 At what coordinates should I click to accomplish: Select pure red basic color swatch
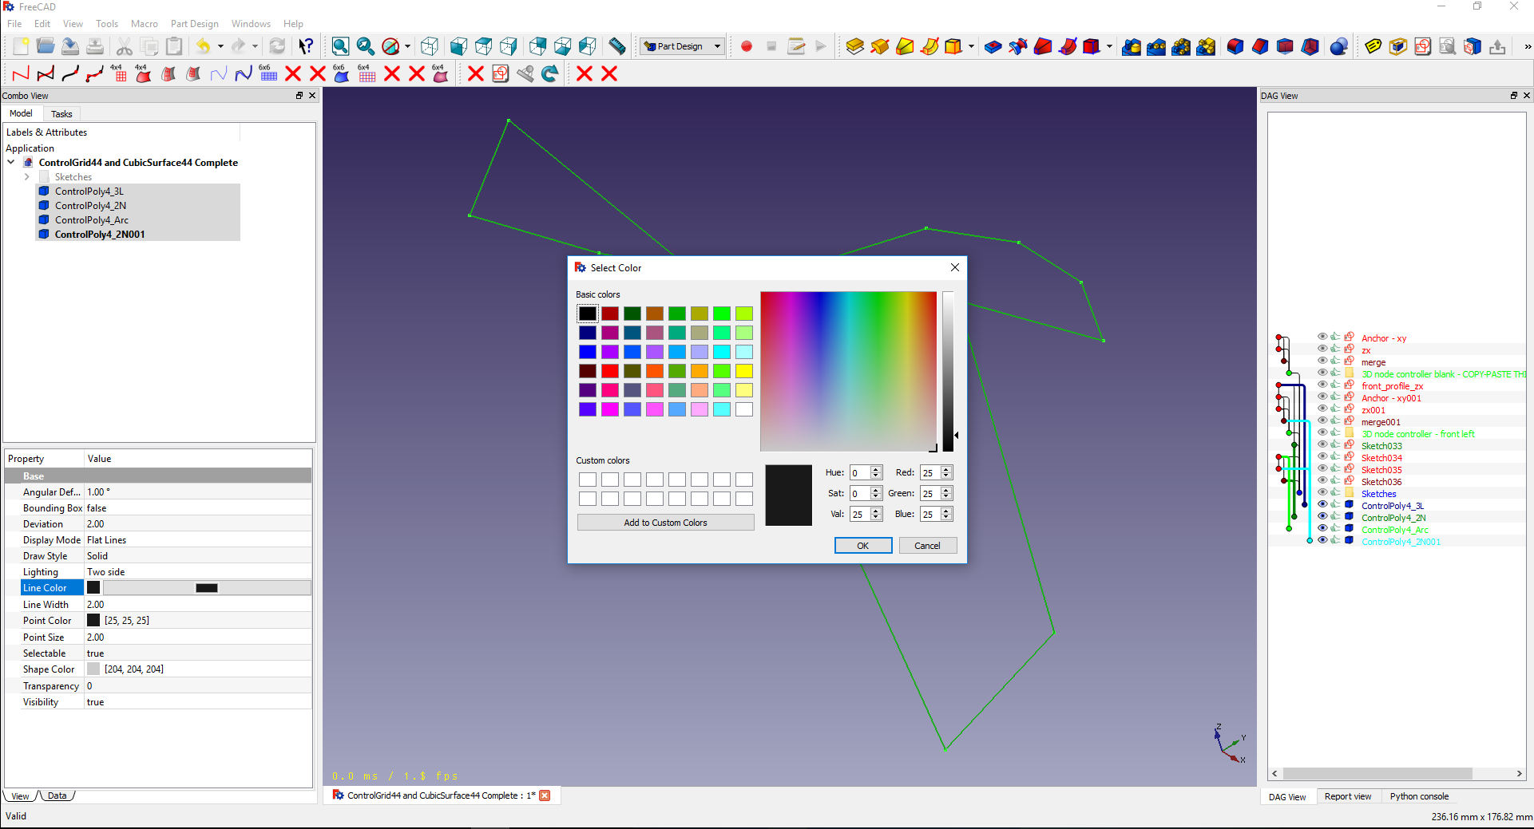610,371
